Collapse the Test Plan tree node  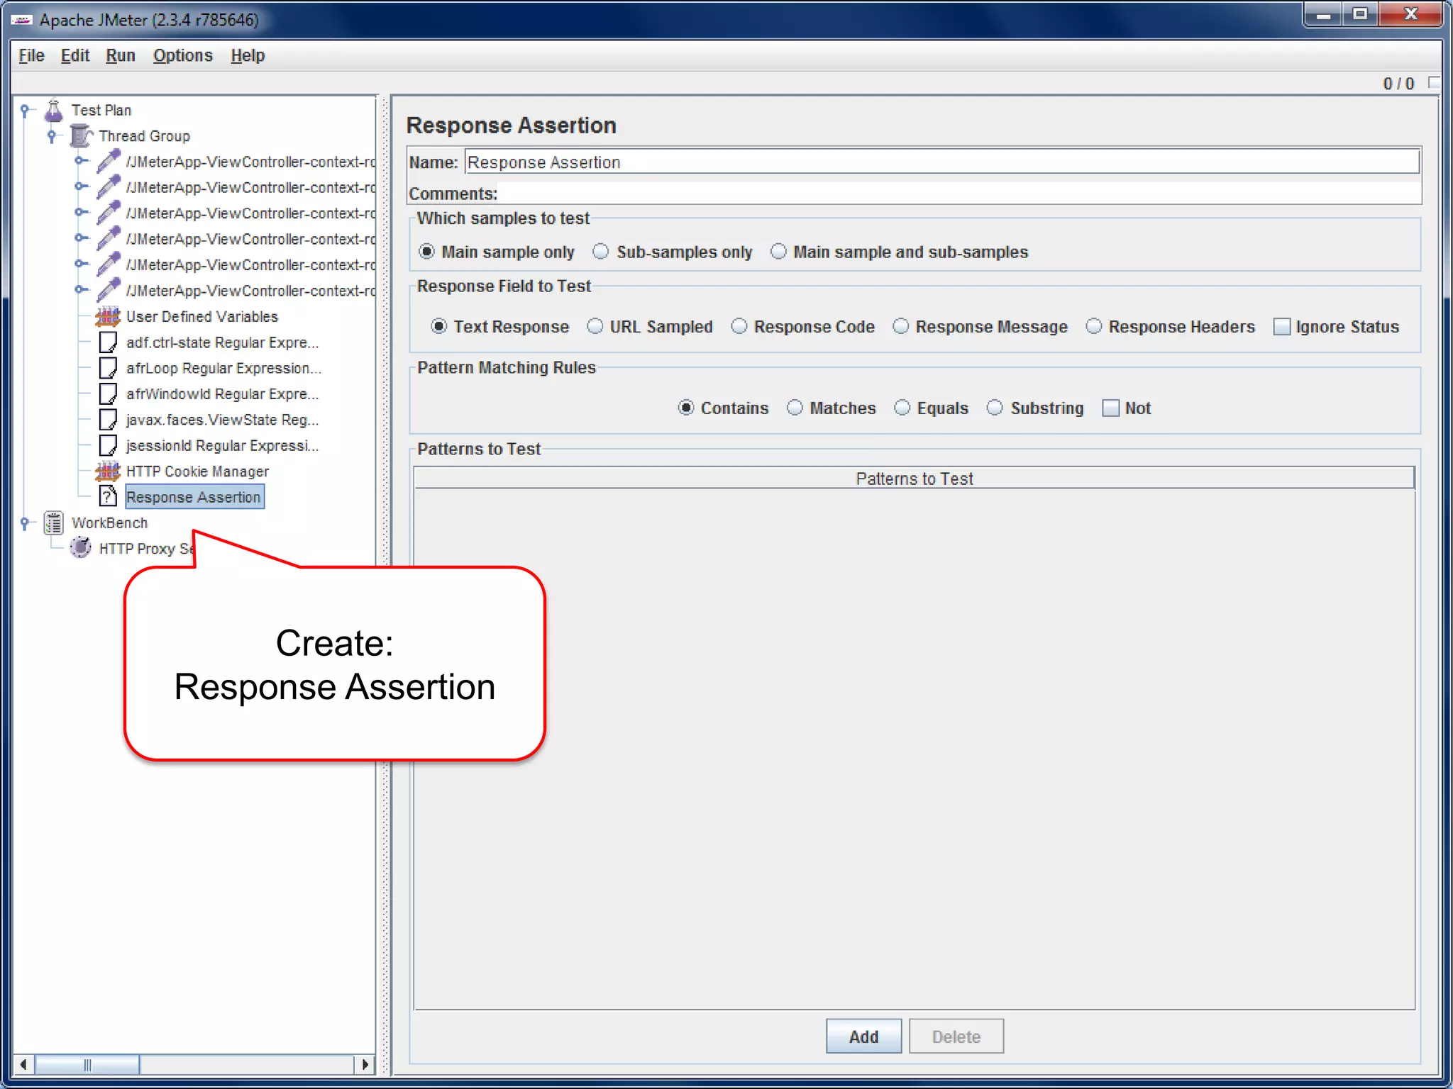[26, 110]
